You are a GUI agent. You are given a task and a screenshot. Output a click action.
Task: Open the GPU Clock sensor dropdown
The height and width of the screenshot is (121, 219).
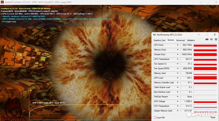pos(178,45)
